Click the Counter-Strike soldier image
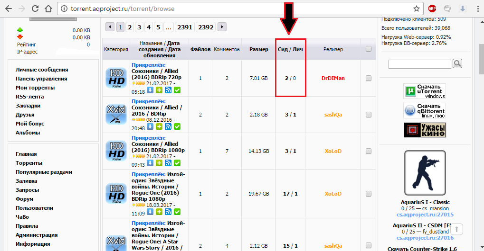The height and width of the screenshot is (251, 484). (x=425, y=173)
